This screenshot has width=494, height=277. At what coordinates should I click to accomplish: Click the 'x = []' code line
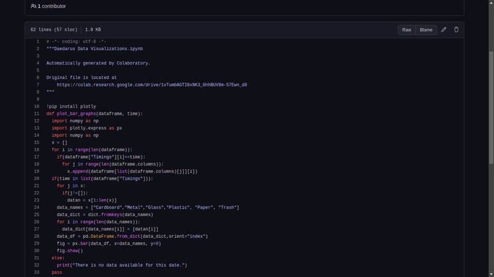pos(59,142)
